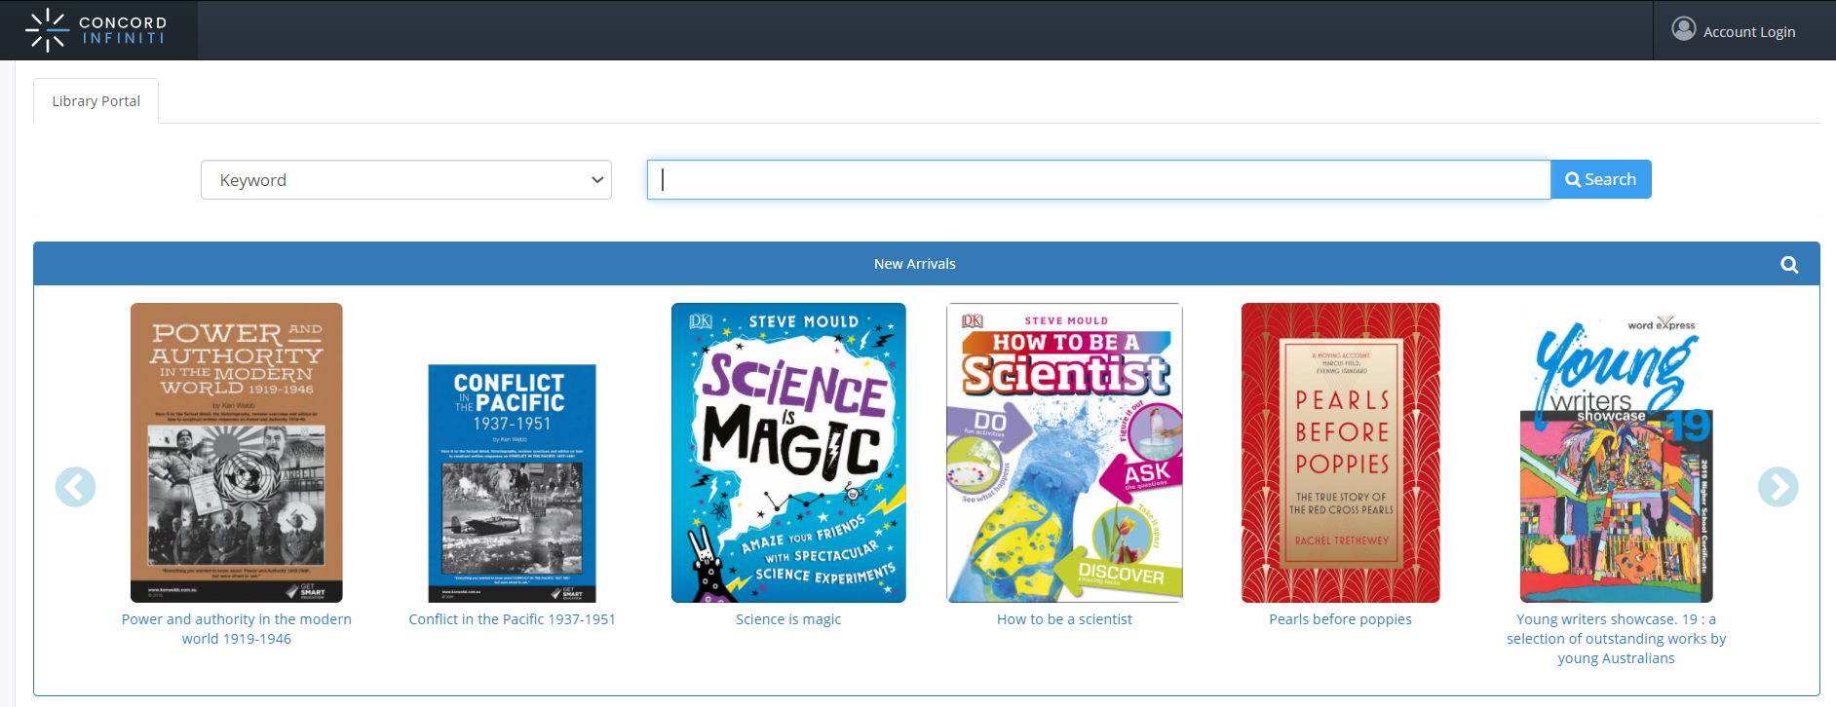Click the magnifying glass icon on New Arrivals bar

pos(1789,263)
